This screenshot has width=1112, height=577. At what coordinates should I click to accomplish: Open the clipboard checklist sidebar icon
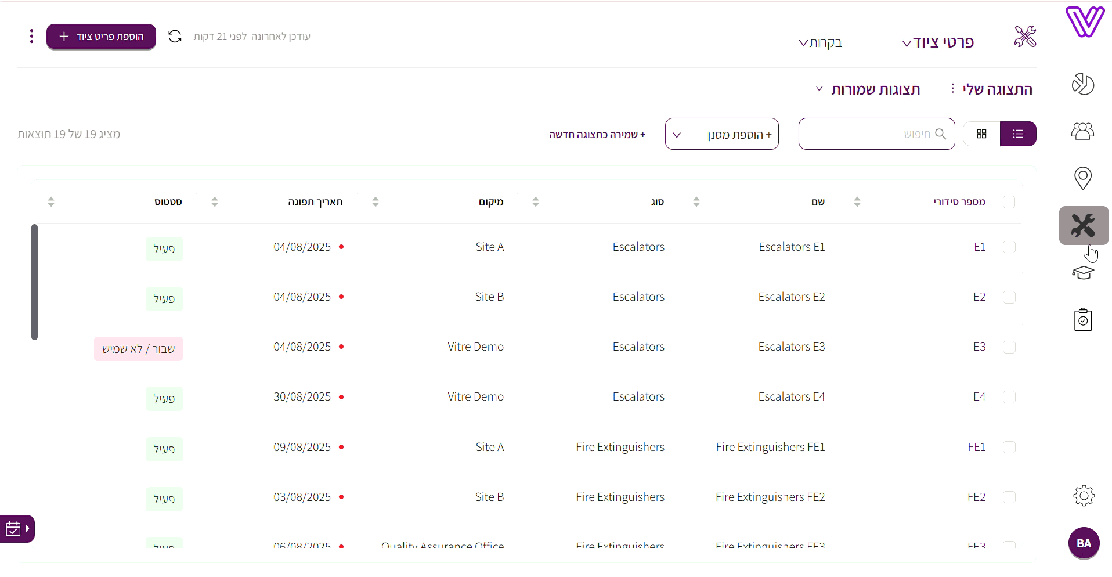point(1083,319)
